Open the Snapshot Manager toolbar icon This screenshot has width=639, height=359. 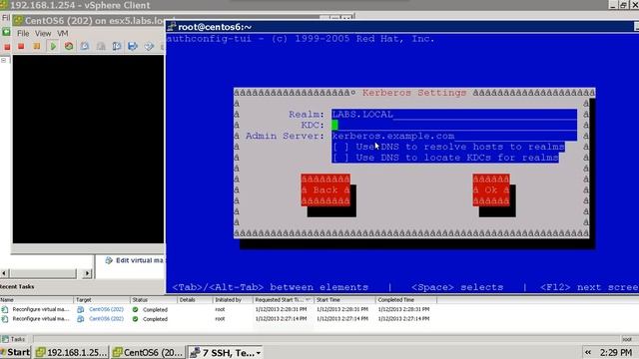point(117,46)
